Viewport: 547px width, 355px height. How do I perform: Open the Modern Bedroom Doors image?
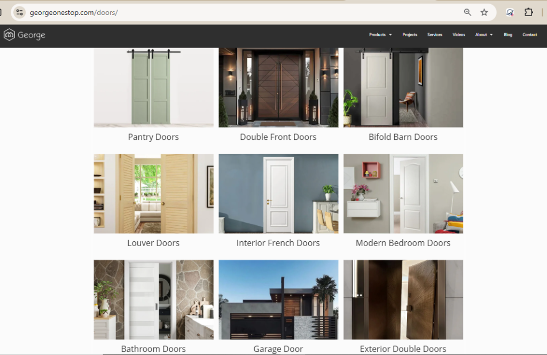click(403, 194)
